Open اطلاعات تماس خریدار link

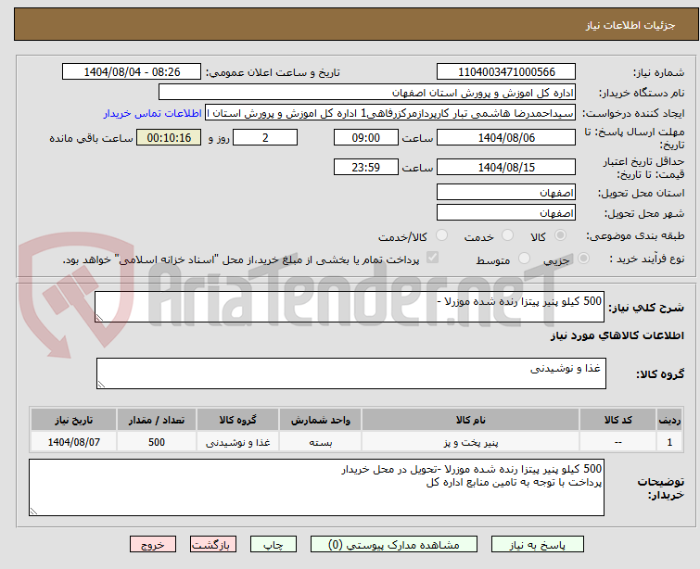(x=153, y=113)
